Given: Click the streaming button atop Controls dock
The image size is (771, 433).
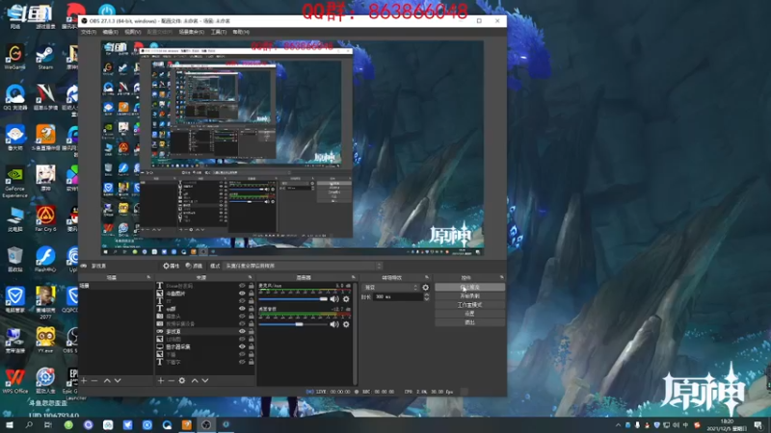Looking at the screenshot, I should coord(469,287).
